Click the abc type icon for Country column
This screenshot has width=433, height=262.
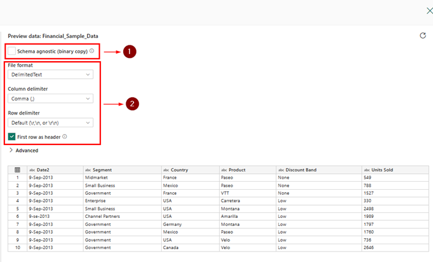(166, 170)
